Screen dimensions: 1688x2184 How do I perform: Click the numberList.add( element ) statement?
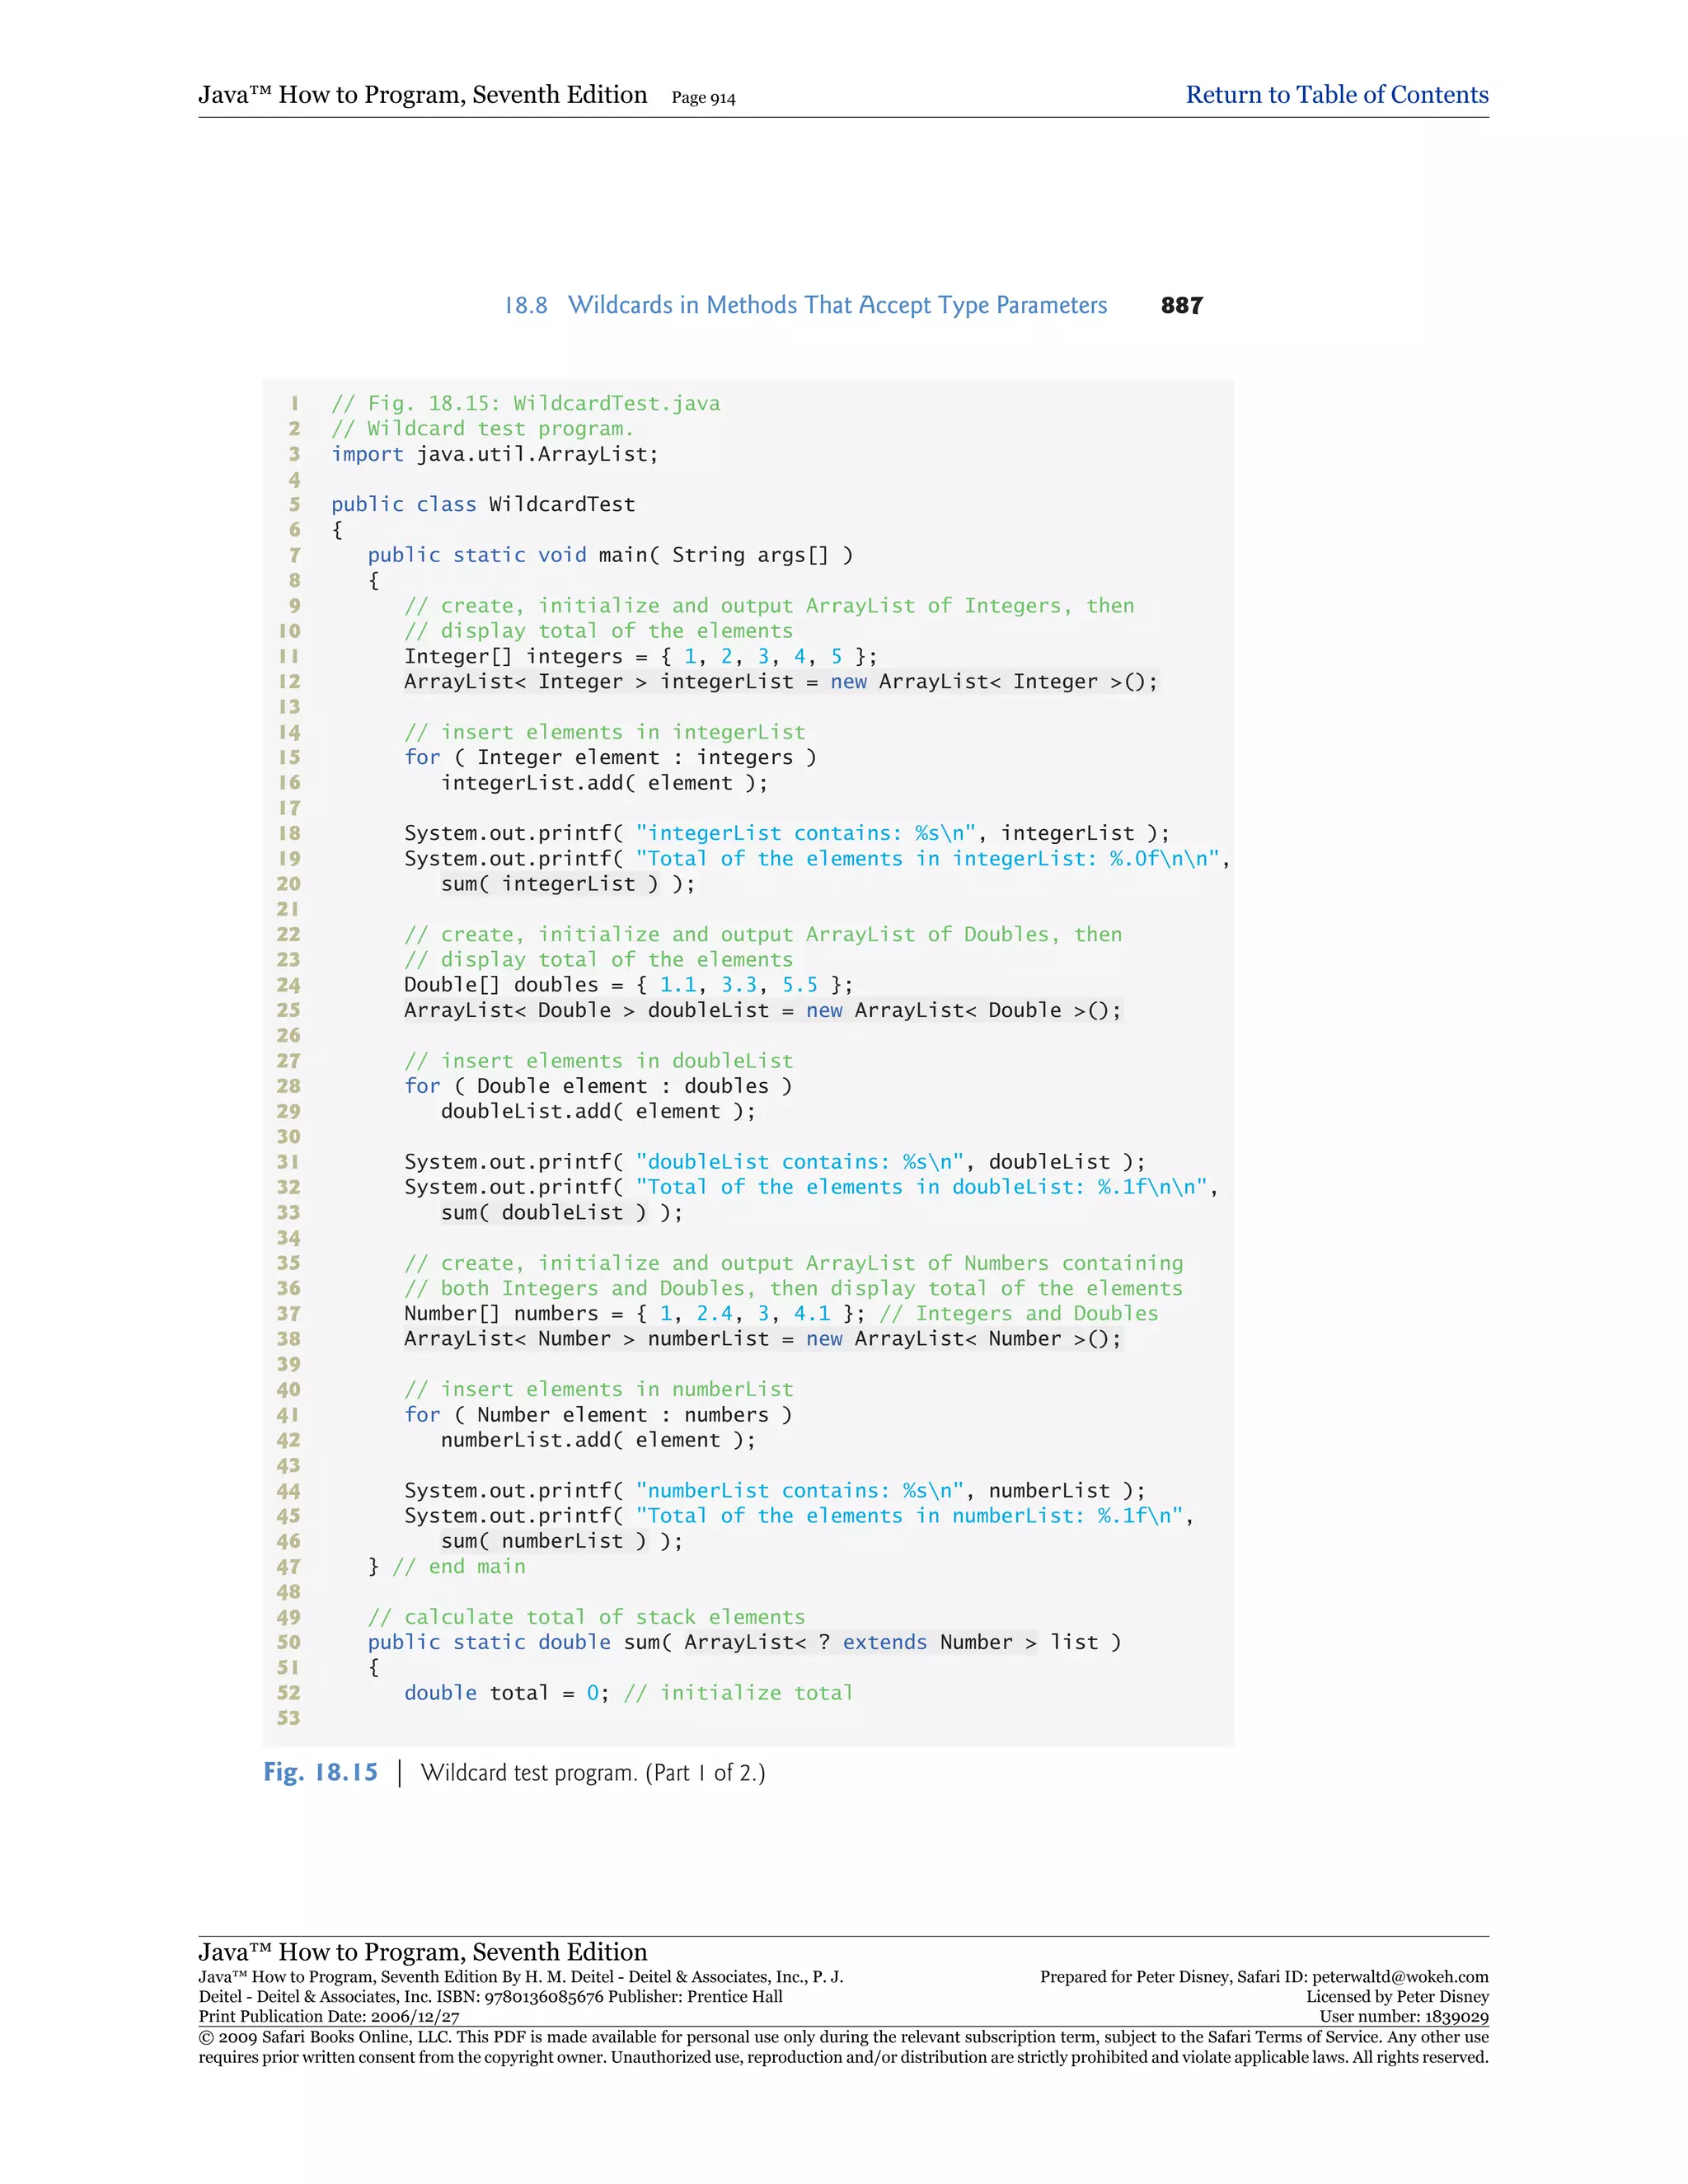pos(598,1440)
